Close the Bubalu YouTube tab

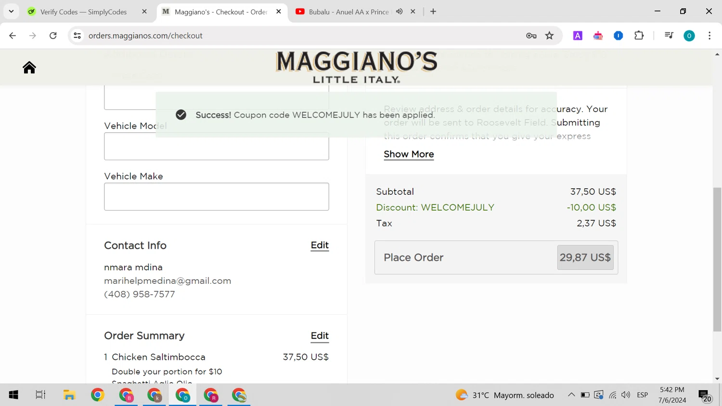(413, 12)
